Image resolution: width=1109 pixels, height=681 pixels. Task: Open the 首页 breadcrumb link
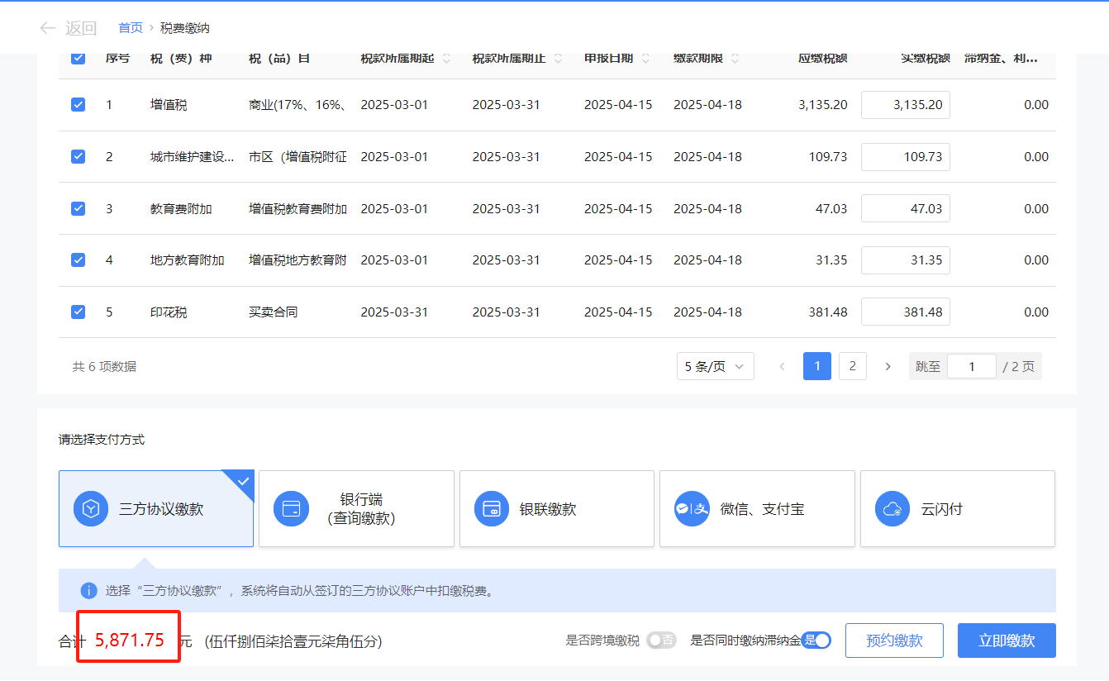coord(131,28)
